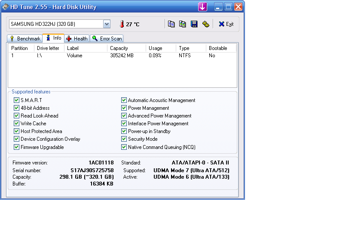The height and width of the screenshot is (226, 361).
Task: Toggle the Write Cache checkbox
Action: [16, 124]
